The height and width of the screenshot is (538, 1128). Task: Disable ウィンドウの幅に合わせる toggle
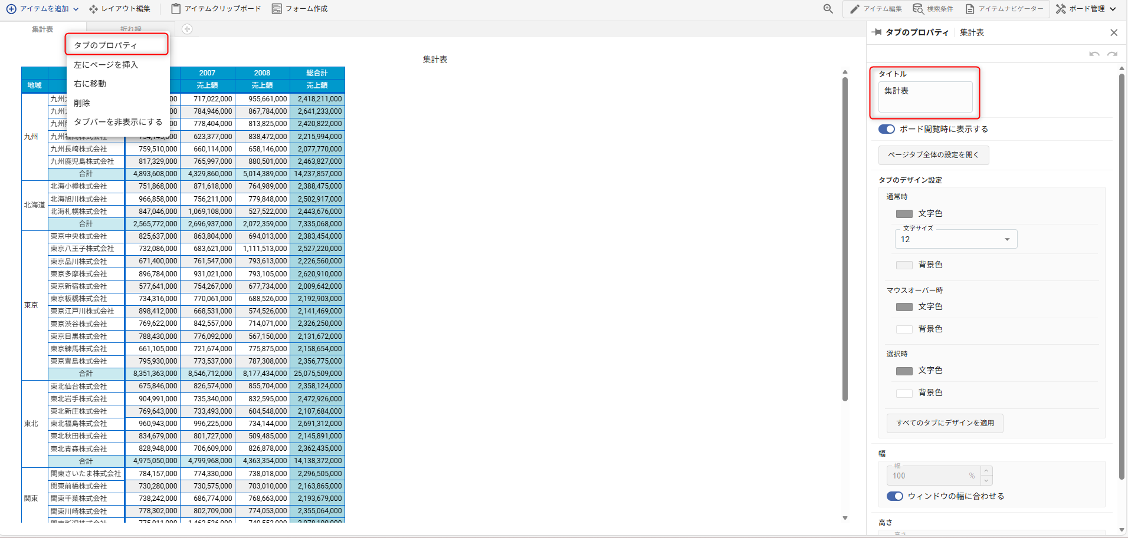coord(894,496)
